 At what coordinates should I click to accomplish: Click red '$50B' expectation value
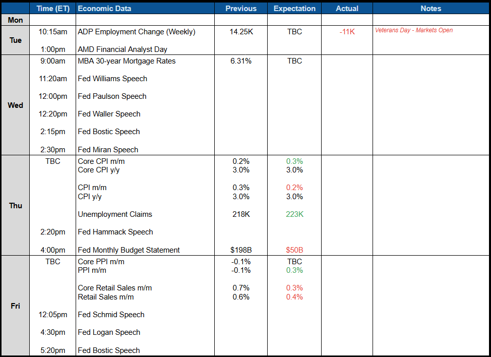pyautogui.click(x=294, y=250)
